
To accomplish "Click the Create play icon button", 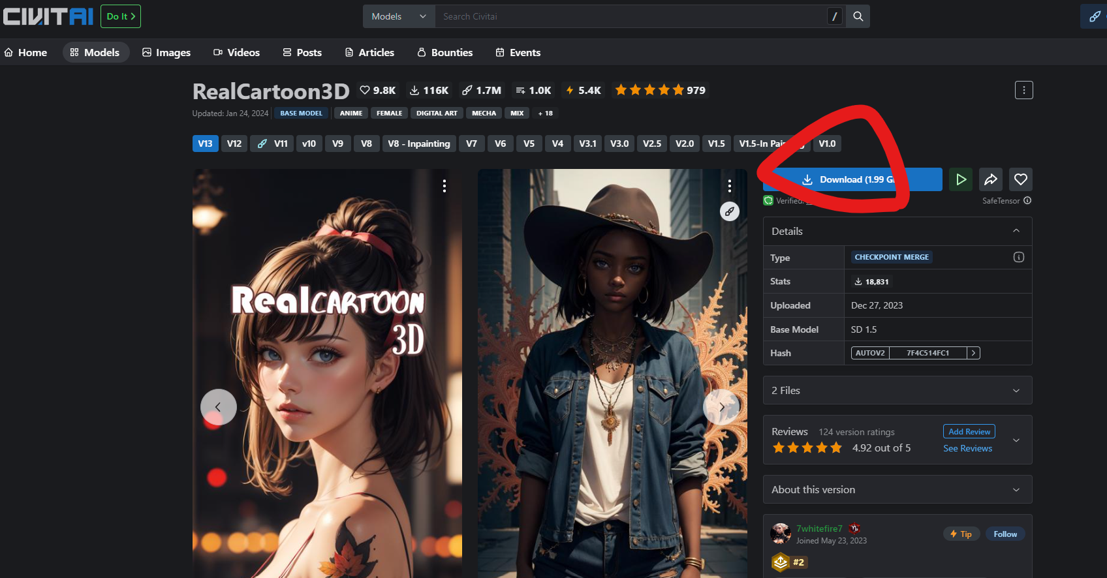I will pos(961,179).
